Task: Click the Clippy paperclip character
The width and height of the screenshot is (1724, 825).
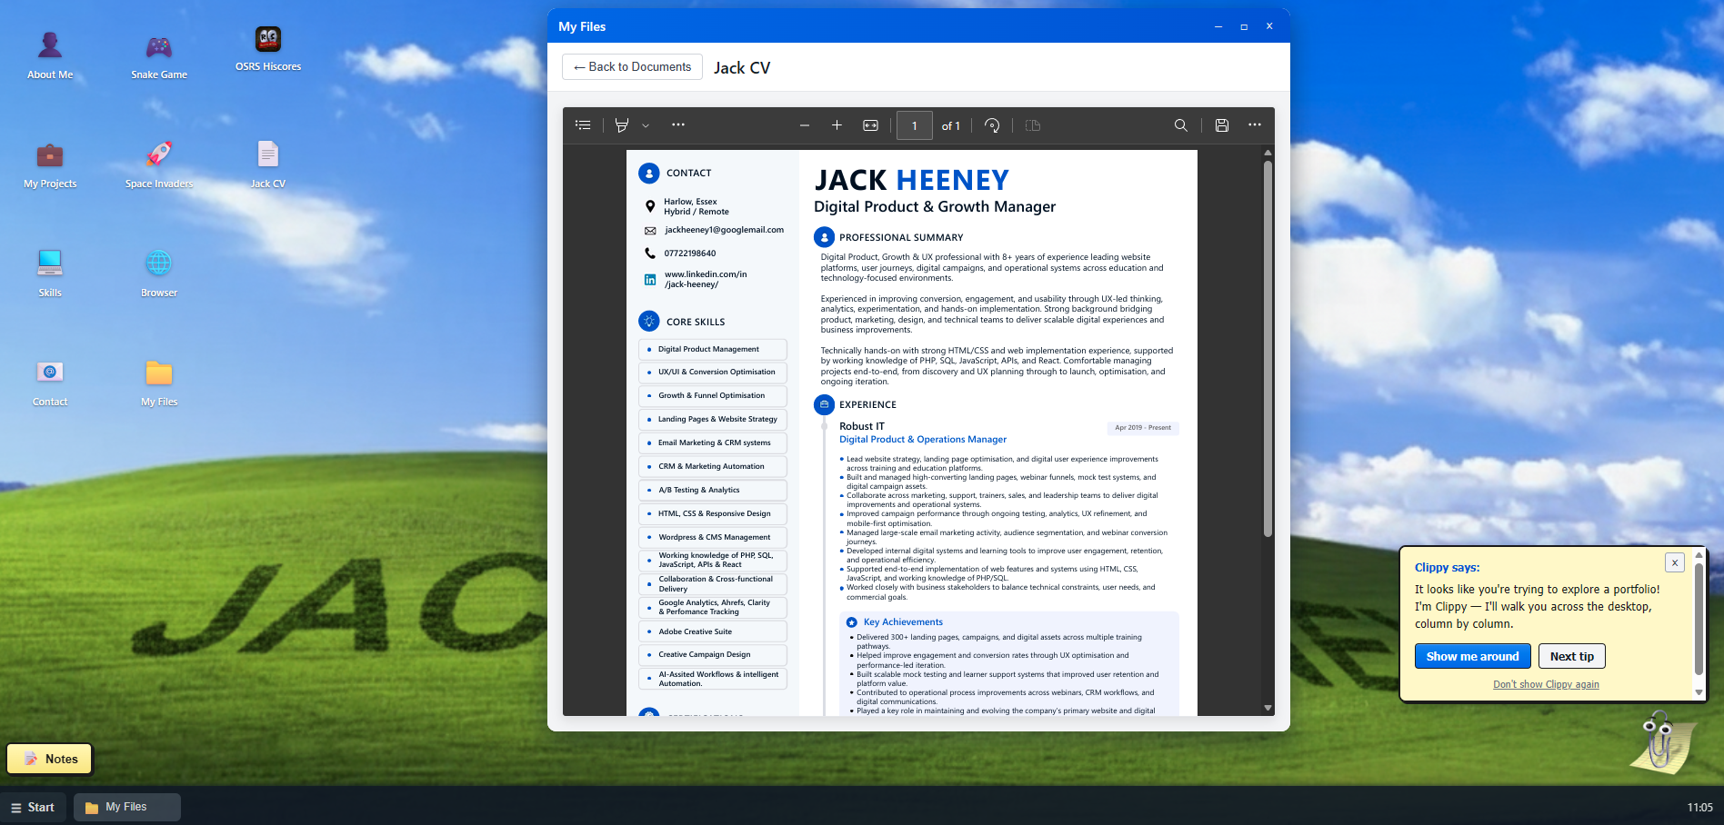Action: point(1662,741)
